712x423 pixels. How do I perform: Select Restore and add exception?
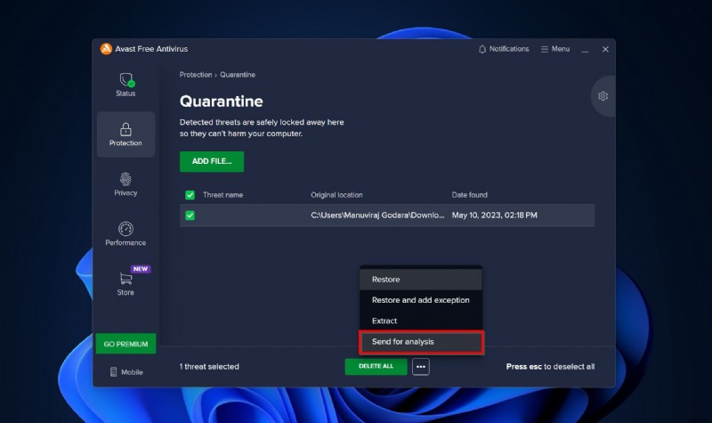pyautogui.click(x=421, y=300)
